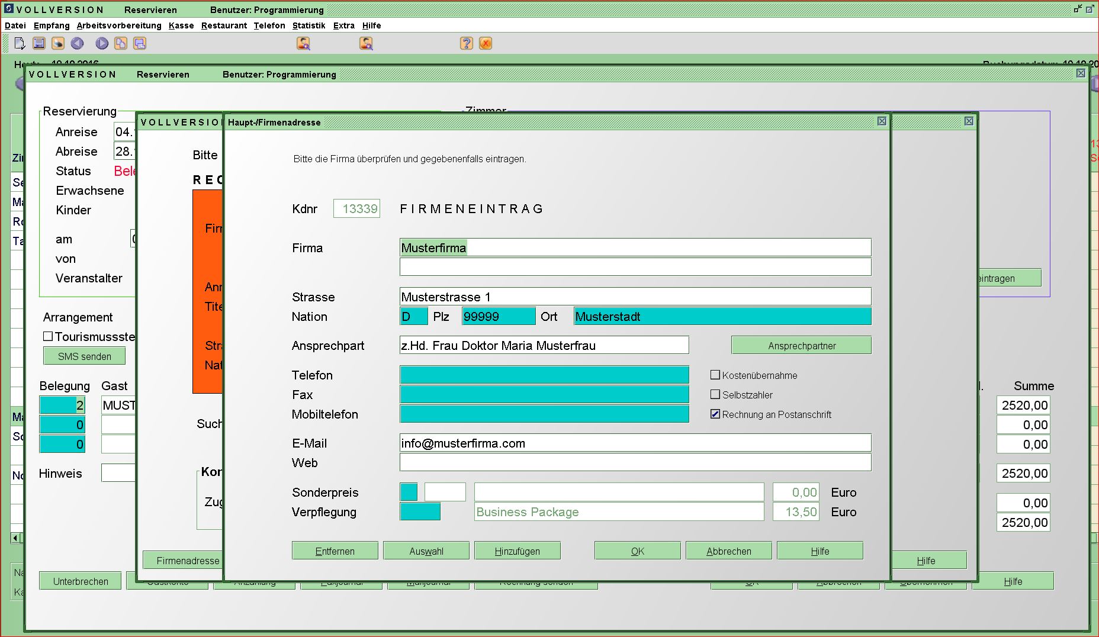Screen dimensions: 1099x637
Task: Open the Kasse menu
Action: [181, 25]
